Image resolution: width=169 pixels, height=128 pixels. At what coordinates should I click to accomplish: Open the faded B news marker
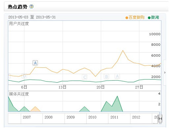[x=106, y=76]
